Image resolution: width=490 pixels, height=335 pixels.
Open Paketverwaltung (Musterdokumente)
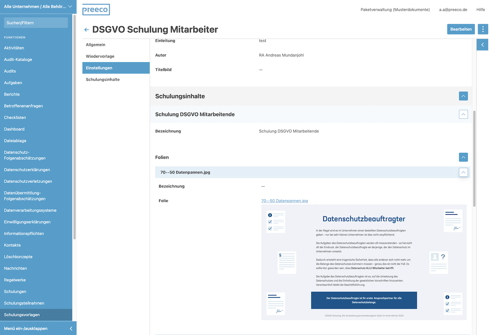click(395, 10)
